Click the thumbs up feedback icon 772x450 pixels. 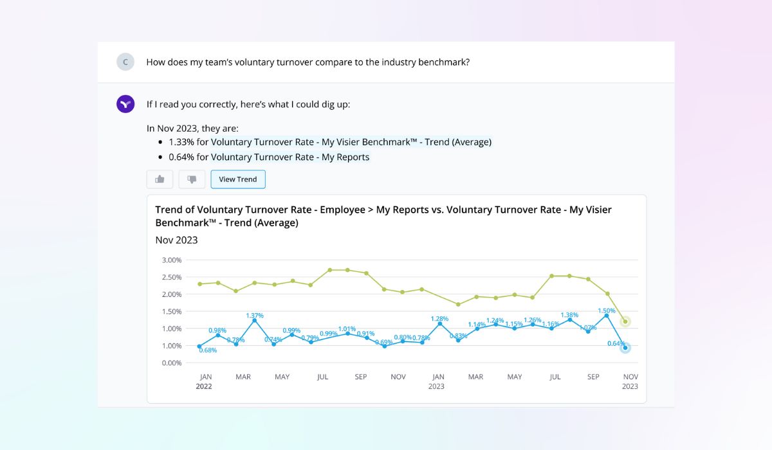point(160,179)
